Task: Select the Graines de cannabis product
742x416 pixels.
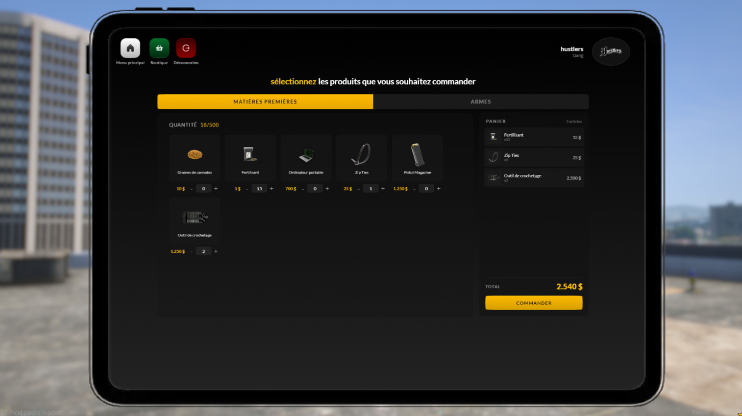Action: [x=195, y=155]
